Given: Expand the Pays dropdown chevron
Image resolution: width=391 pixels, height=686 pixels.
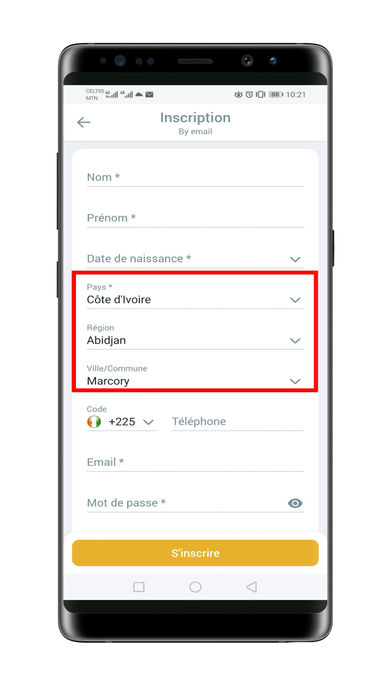Looking at the screenshot, I should [295, 300].
